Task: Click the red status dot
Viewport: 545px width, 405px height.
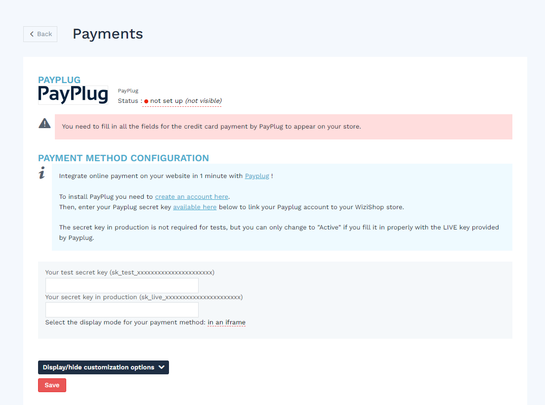Action: (146, 101)
